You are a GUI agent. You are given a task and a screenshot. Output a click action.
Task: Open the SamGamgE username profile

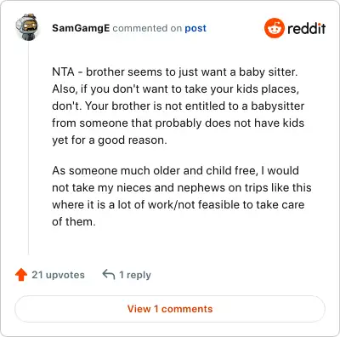point(81,28)
